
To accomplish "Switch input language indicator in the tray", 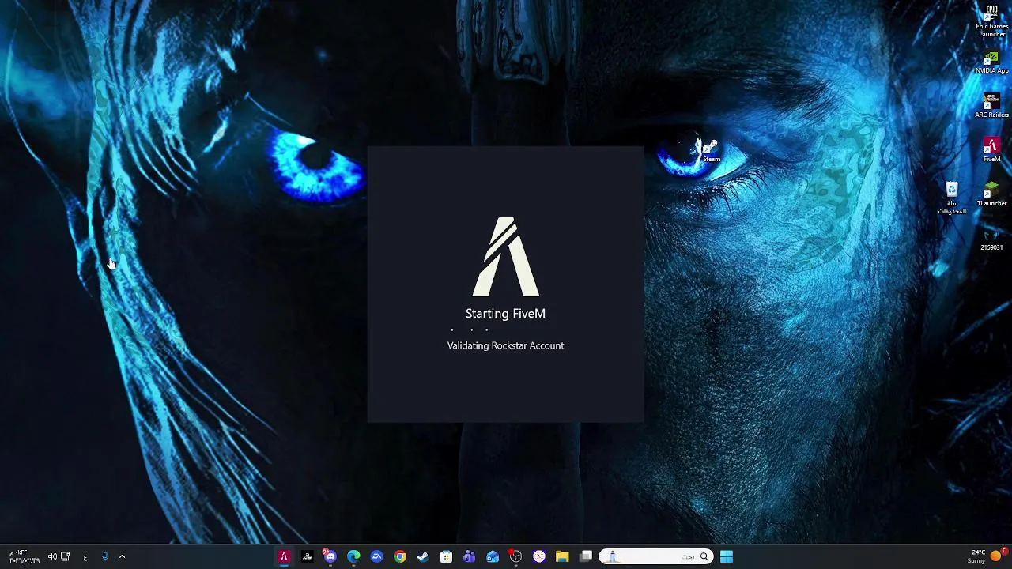I will click(85, 557).
